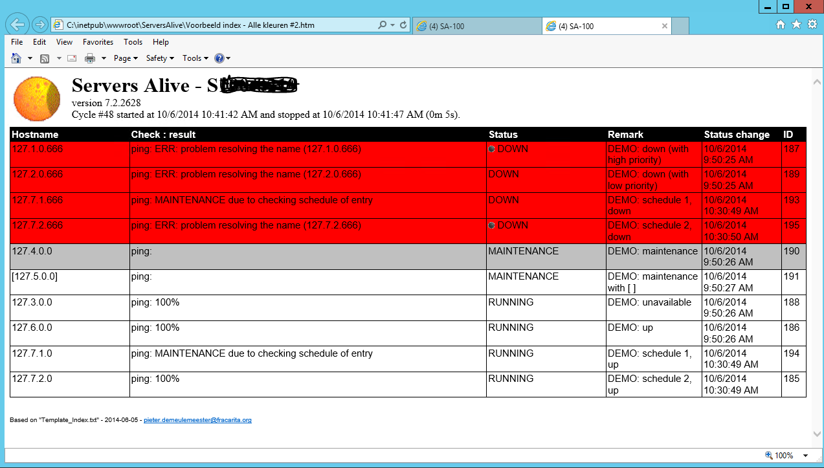Open the settings gear icon at top right

pos(811,25)
